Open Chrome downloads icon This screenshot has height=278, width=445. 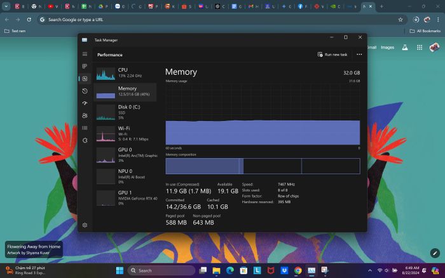(x=416, y=20)
